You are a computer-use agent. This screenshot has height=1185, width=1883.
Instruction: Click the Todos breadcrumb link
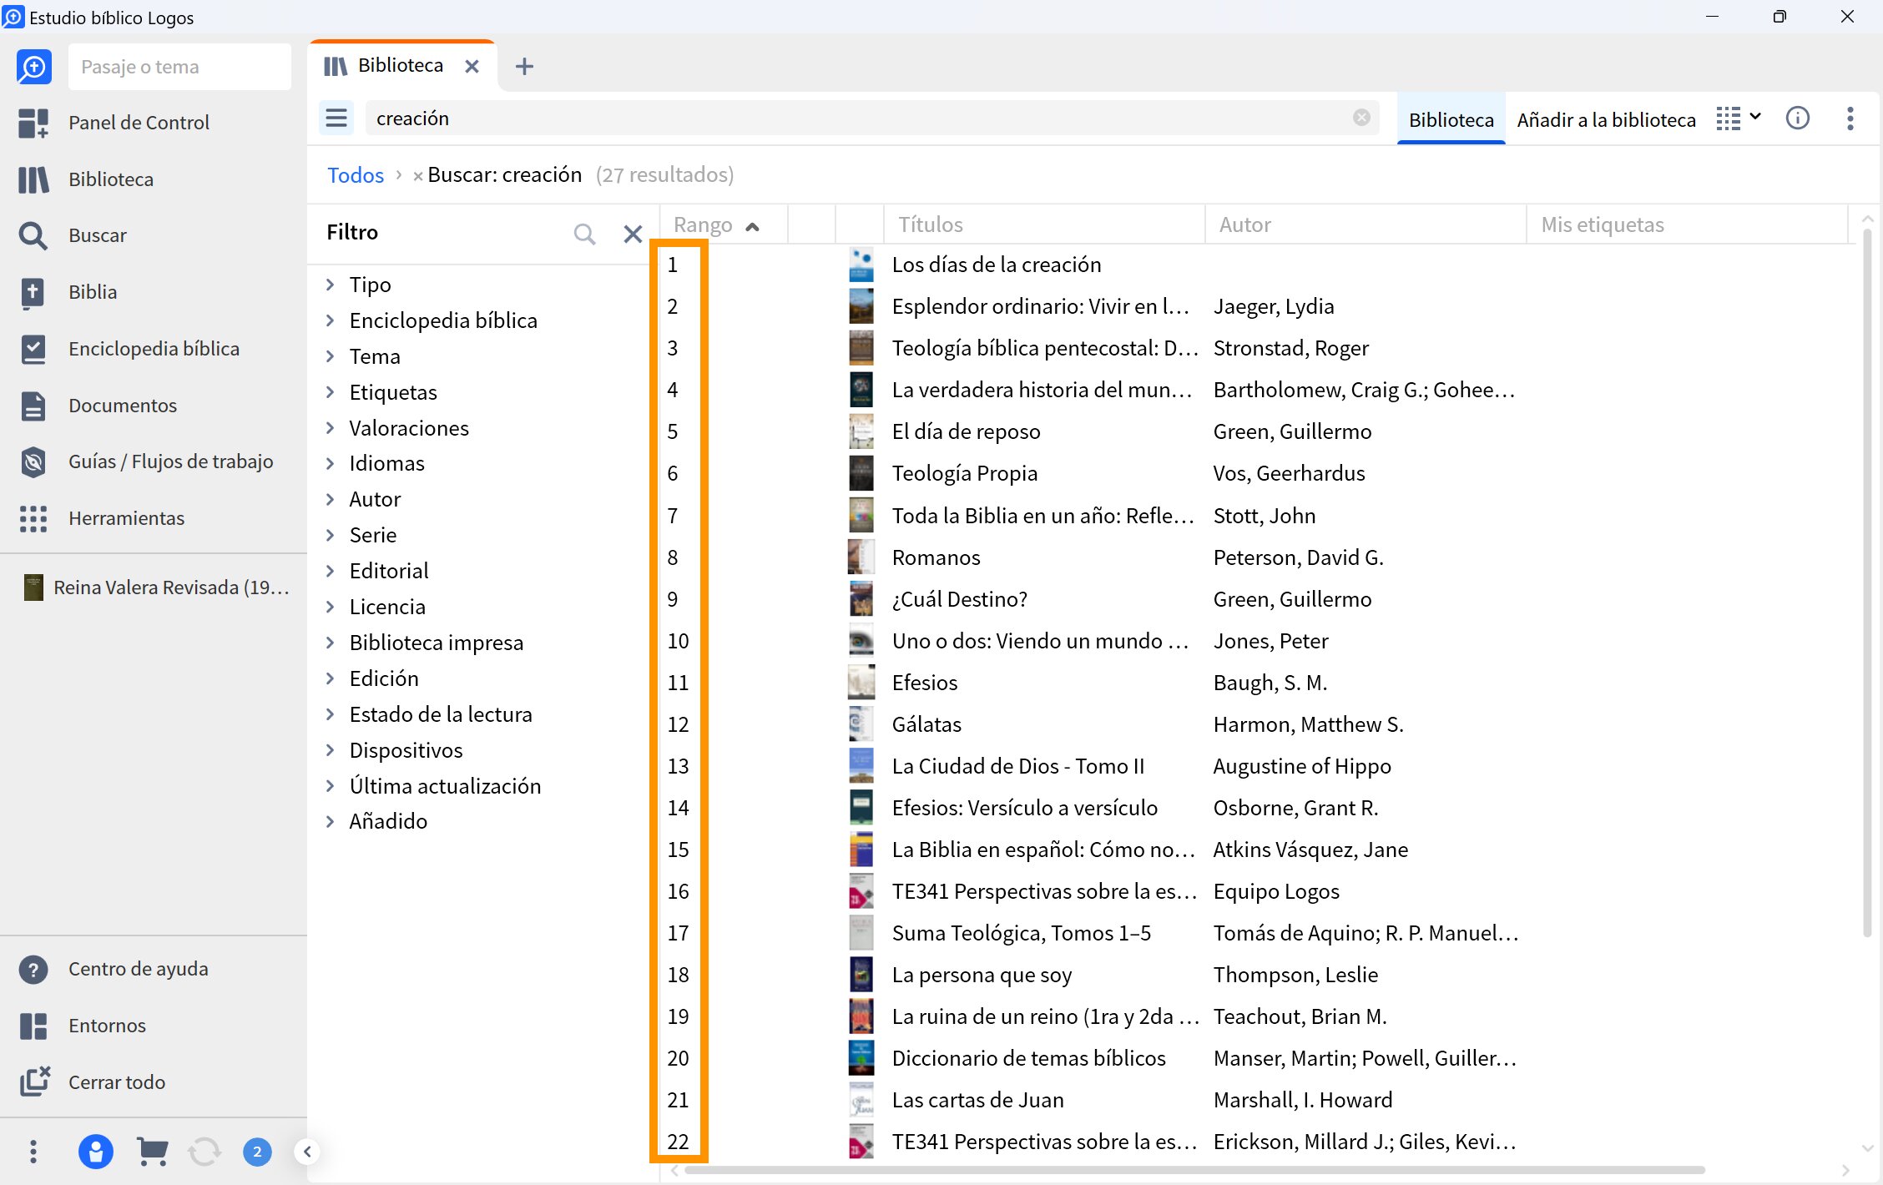(356, 174)
